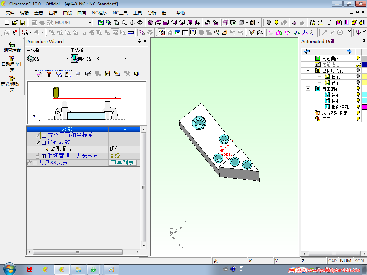Screen dimensions: 367x275
Task: Collapse the 已使用的孔 tree node
Action: click(x=308, y=70)
